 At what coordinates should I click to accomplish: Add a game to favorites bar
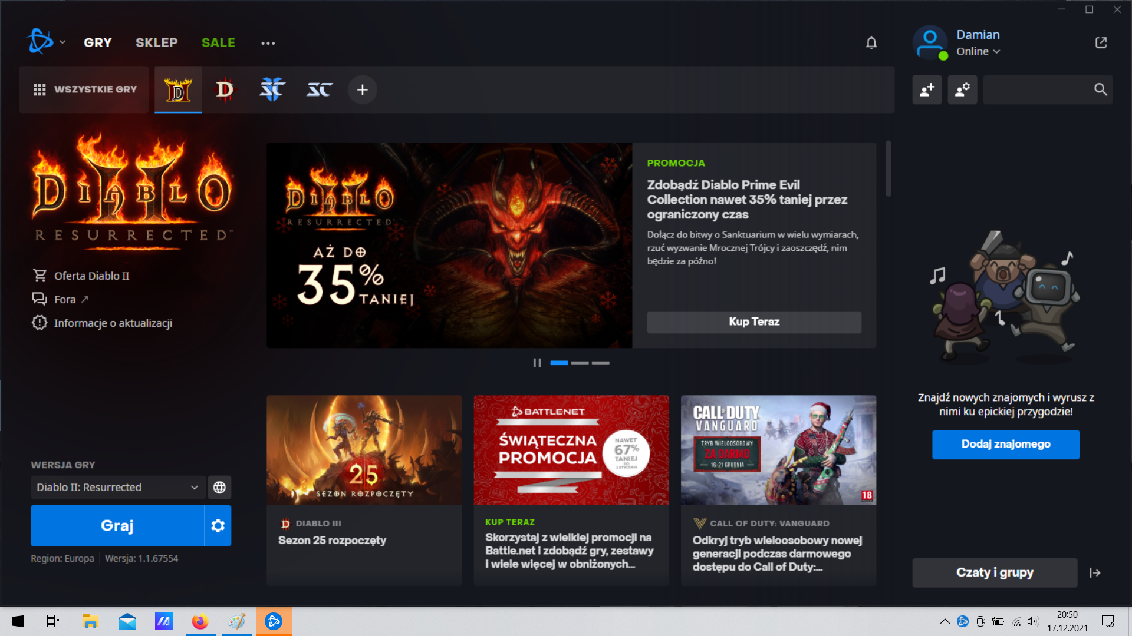pyautogui.click(x=363, y=90)
